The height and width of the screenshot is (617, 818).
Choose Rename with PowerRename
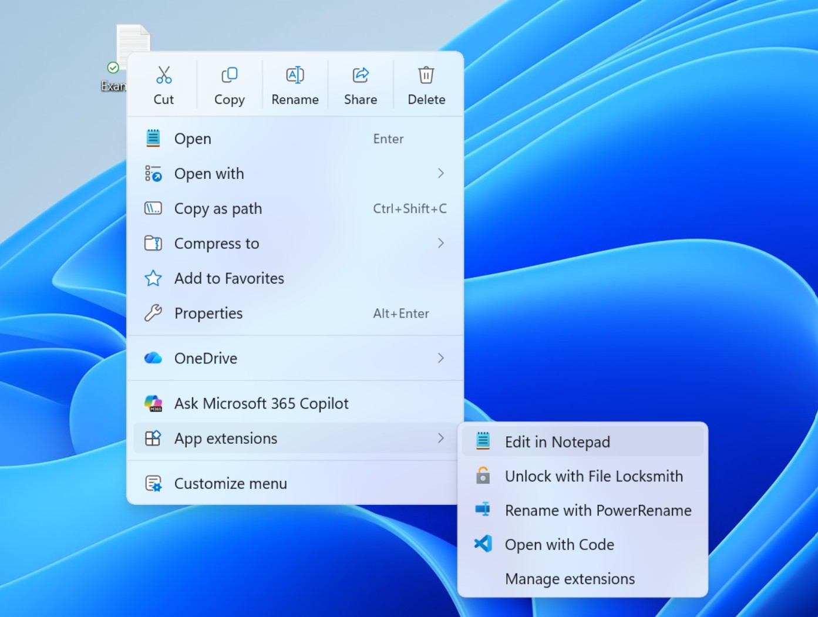[x=583, y=510]
